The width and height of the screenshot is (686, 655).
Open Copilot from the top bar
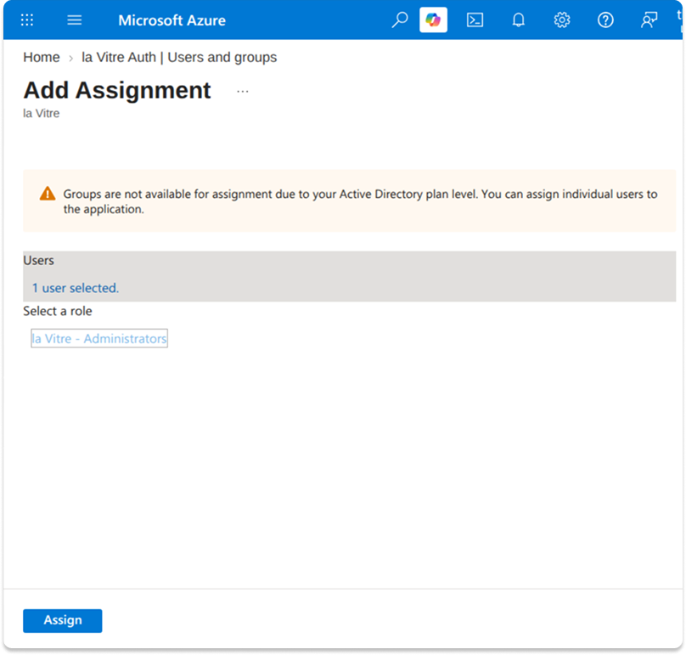click(433, 20)
